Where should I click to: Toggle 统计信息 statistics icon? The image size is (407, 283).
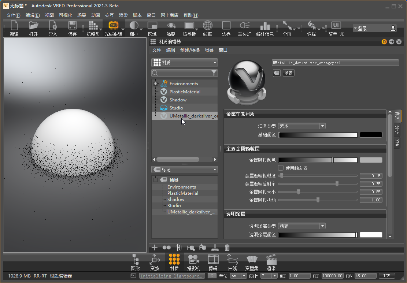(265, 26)
